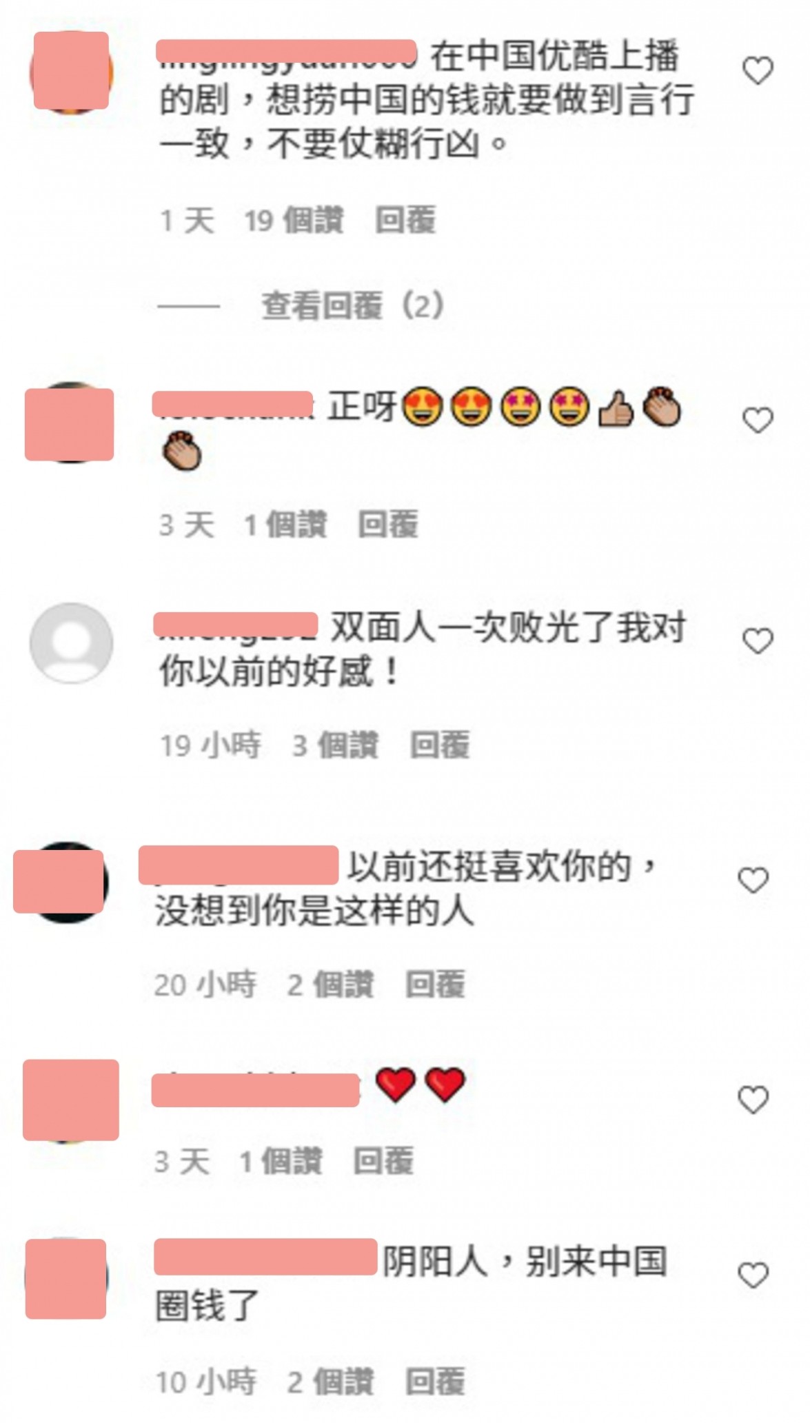Screen dimensions: 810x1423
Task: Reply to the 优酷 comment via 回覆
Action: pyautogui.click(x=405, y=221)
